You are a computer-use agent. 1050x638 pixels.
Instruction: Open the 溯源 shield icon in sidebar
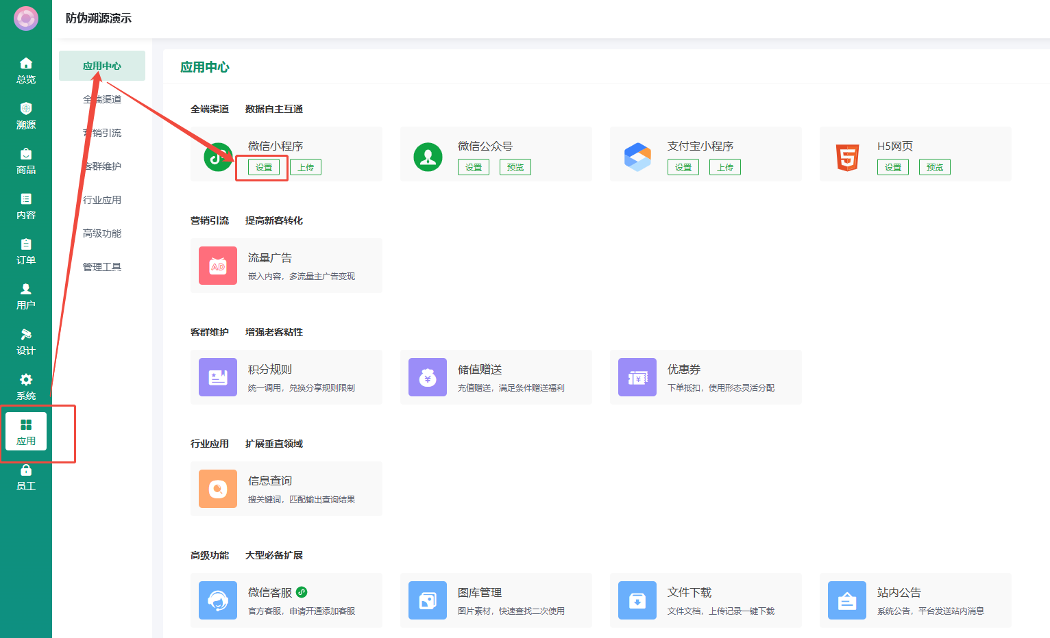click(26, 109)
